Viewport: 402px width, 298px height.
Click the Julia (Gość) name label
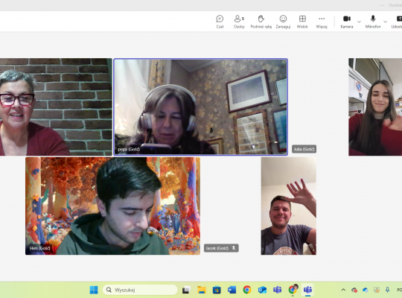tap(304, 149)
